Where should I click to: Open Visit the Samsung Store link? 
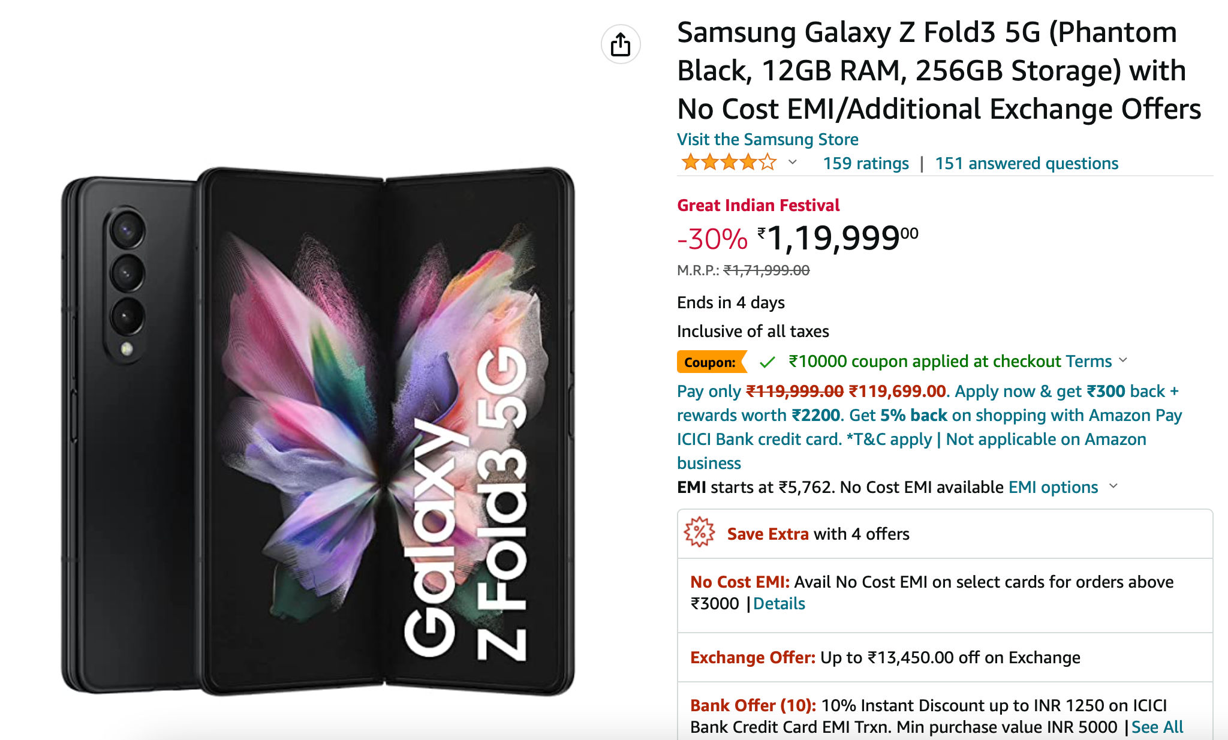[x=767, y=139]
